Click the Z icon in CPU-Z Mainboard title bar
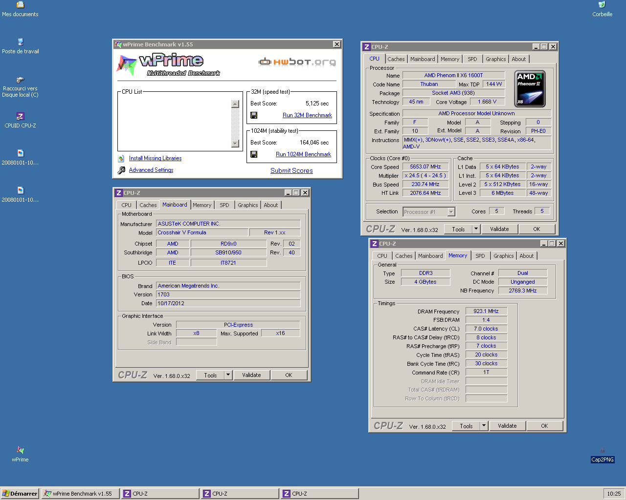 click(118, 193)
